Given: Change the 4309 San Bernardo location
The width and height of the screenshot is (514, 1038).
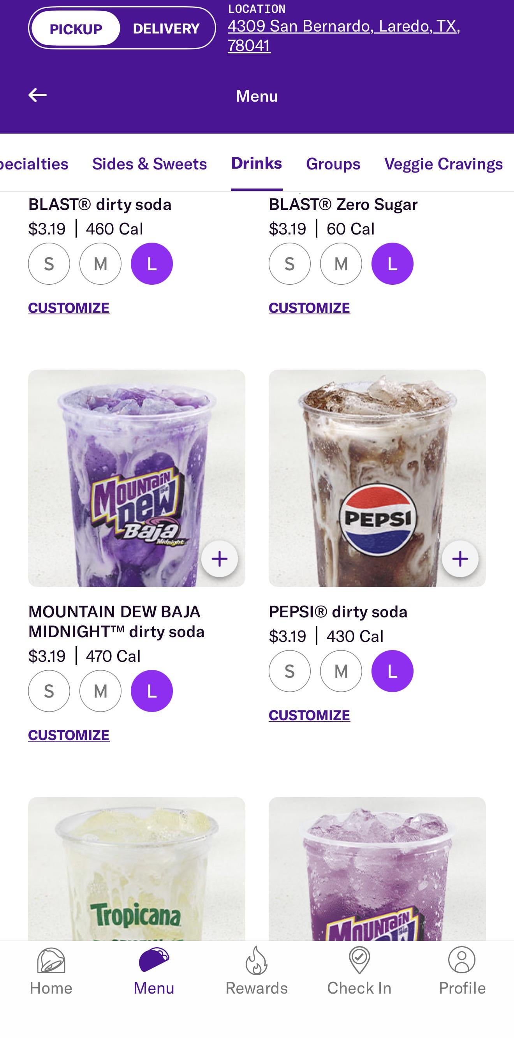Looking at the screenshot, I should [343, 35].
